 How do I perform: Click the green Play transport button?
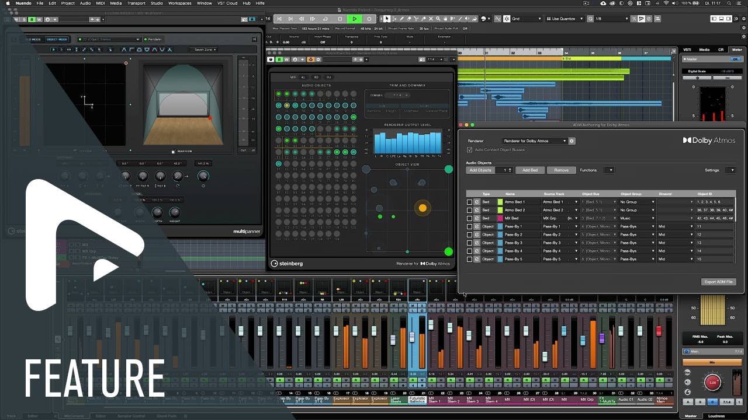355,19
